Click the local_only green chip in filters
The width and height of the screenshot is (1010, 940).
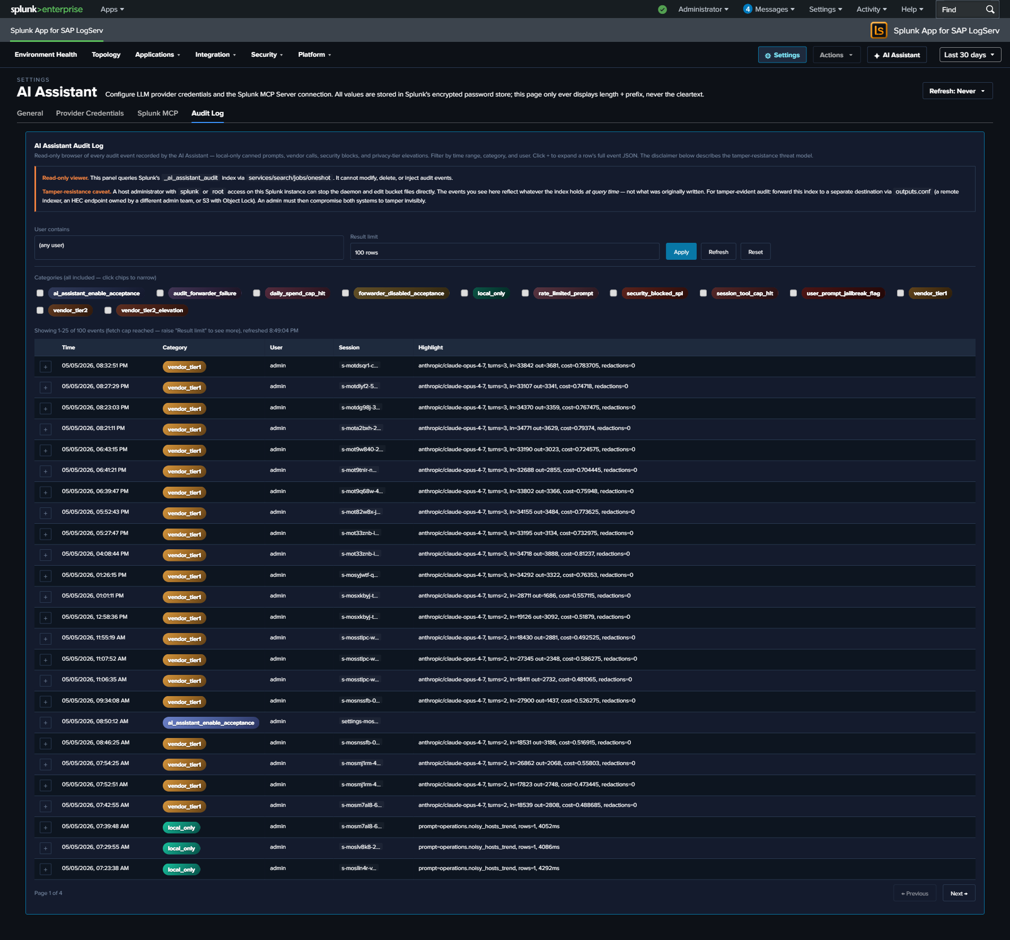[491, 293]
